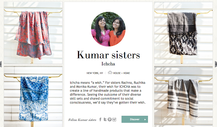Screen dimensions: 217x127
Task: View the gray striped towel photo
Action: click(183, 97)
